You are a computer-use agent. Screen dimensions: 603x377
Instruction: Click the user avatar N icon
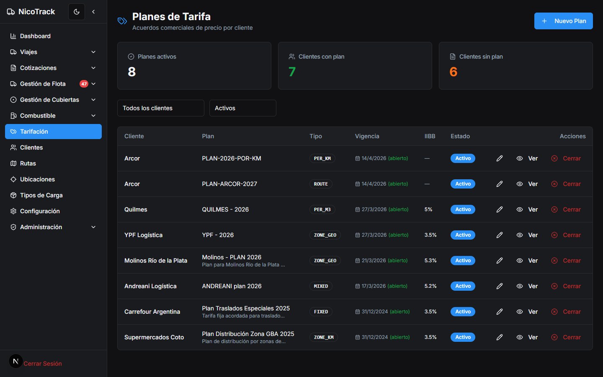(x=15, y=361)
